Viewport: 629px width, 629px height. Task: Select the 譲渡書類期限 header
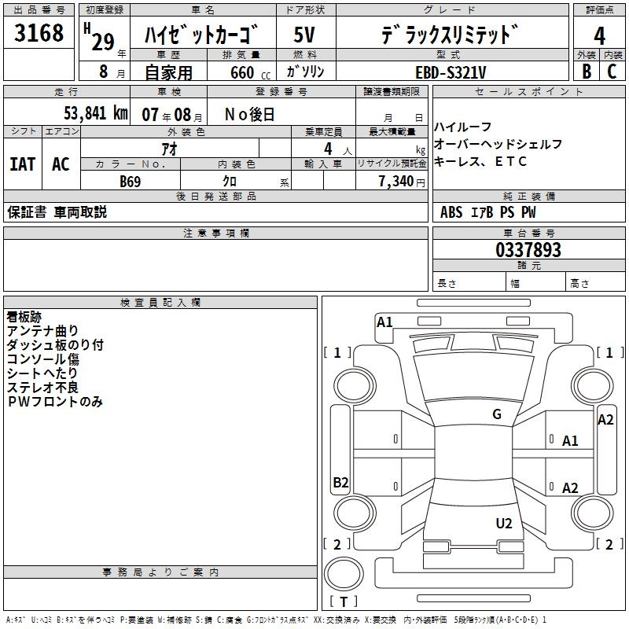392,91
